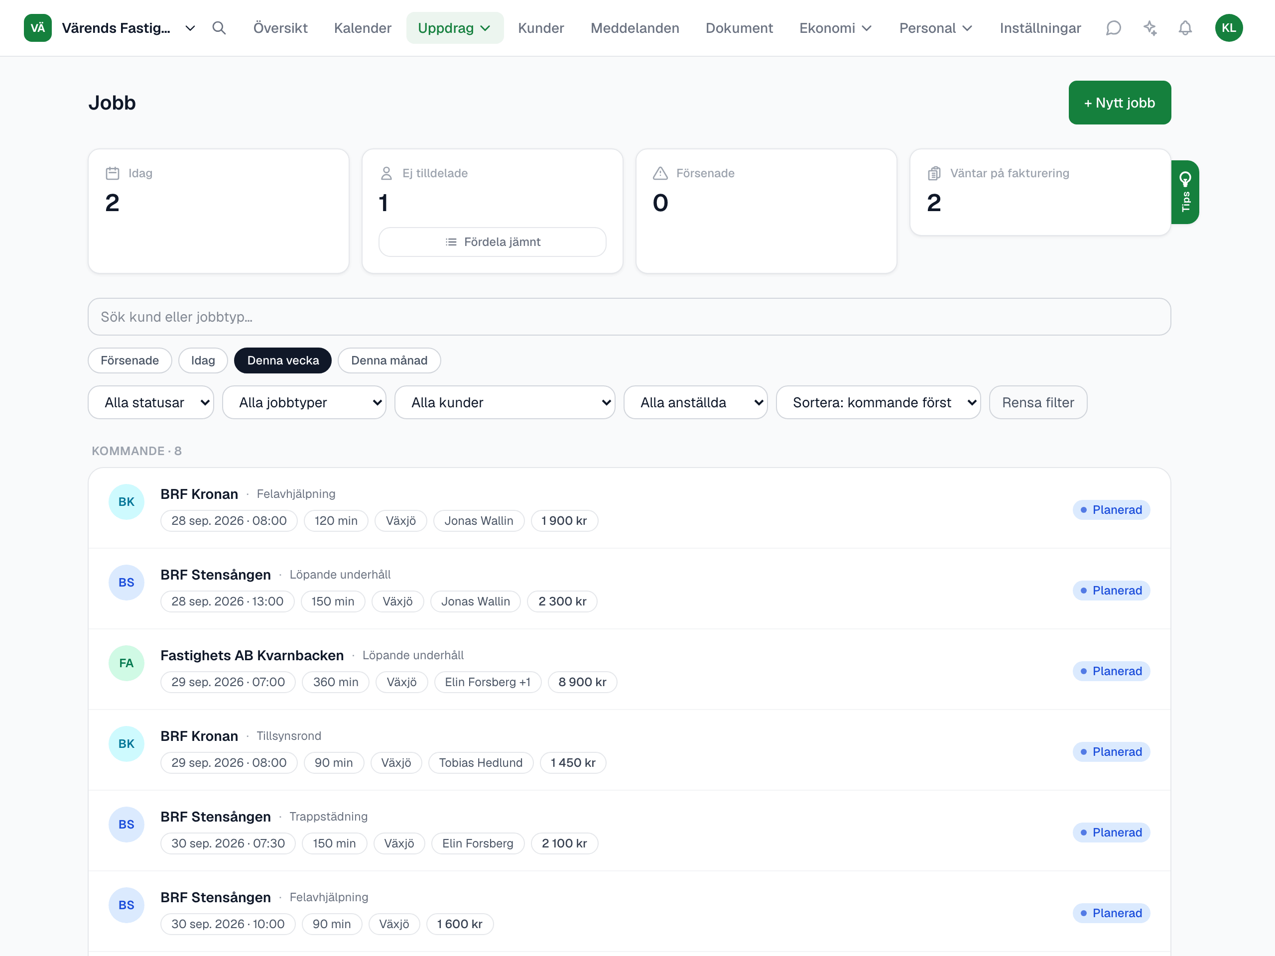Click warning triangle icon on Försenade card
Viewport: 1275px width, 956px height.
(x=660, y=173)
